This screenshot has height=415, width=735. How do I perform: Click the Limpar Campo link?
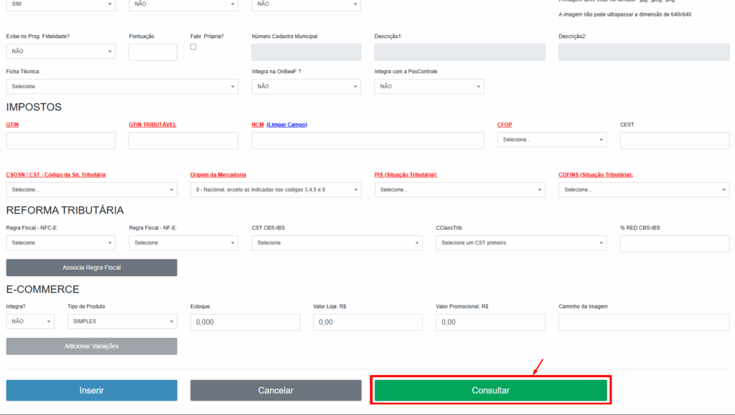tap(286, 125)
